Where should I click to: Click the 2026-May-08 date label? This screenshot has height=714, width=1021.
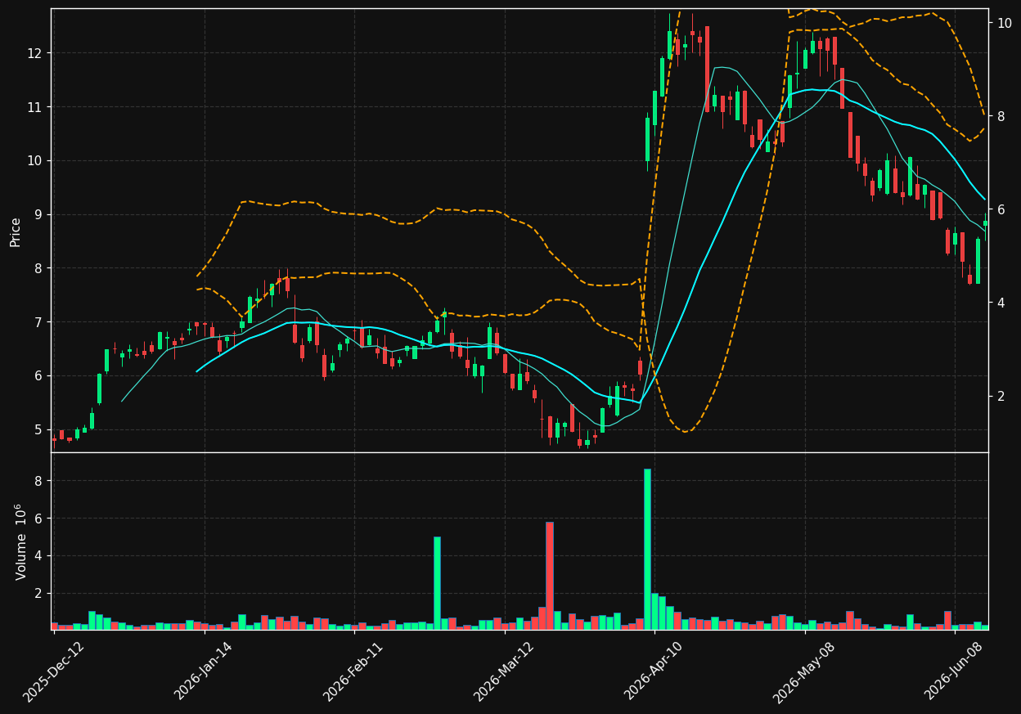805,671
